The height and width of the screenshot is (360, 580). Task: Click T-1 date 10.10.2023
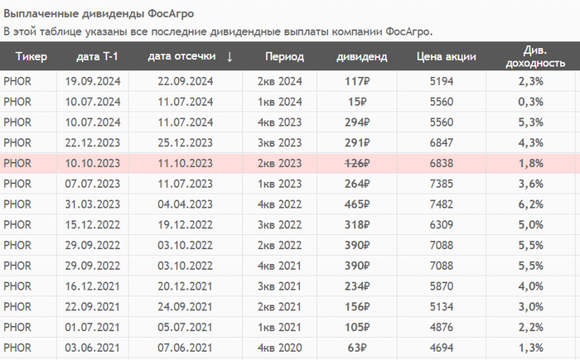tap(93, 163)
